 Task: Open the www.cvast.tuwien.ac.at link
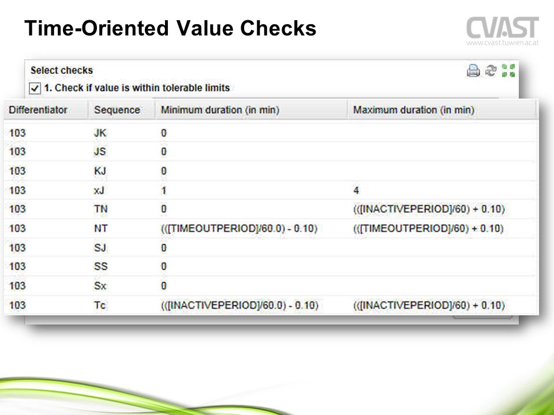(503, 43)
